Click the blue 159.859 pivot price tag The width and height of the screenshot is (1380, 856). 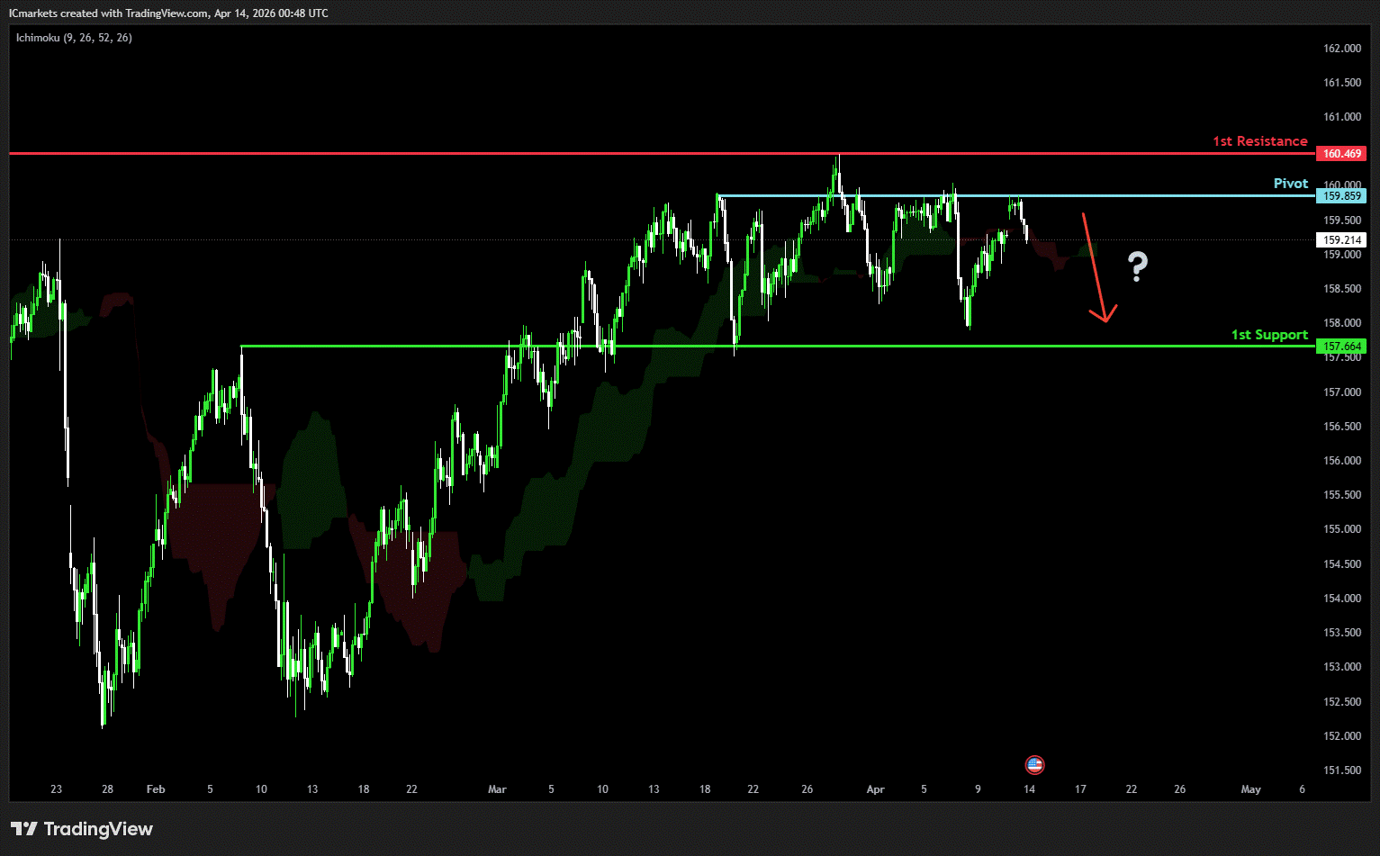point(1340,196)
